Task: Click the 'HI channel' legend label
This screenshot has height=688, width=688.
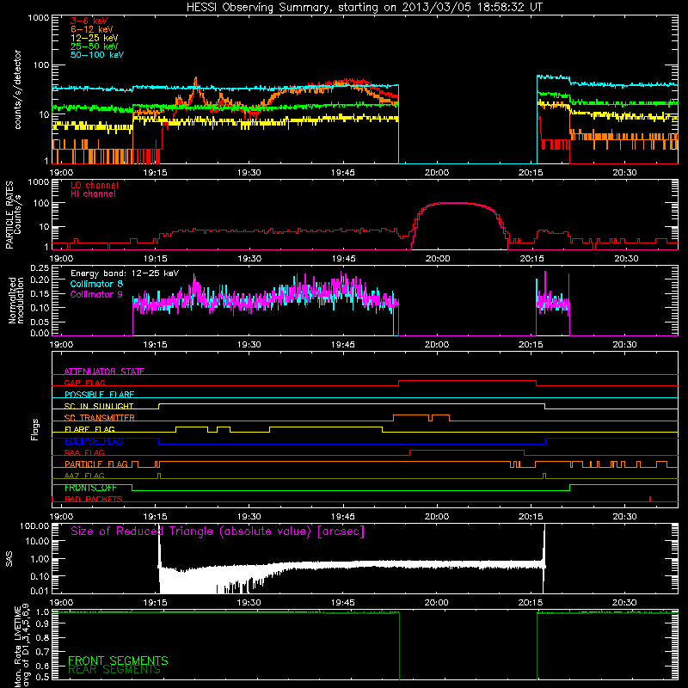Action: coord(93,193)
